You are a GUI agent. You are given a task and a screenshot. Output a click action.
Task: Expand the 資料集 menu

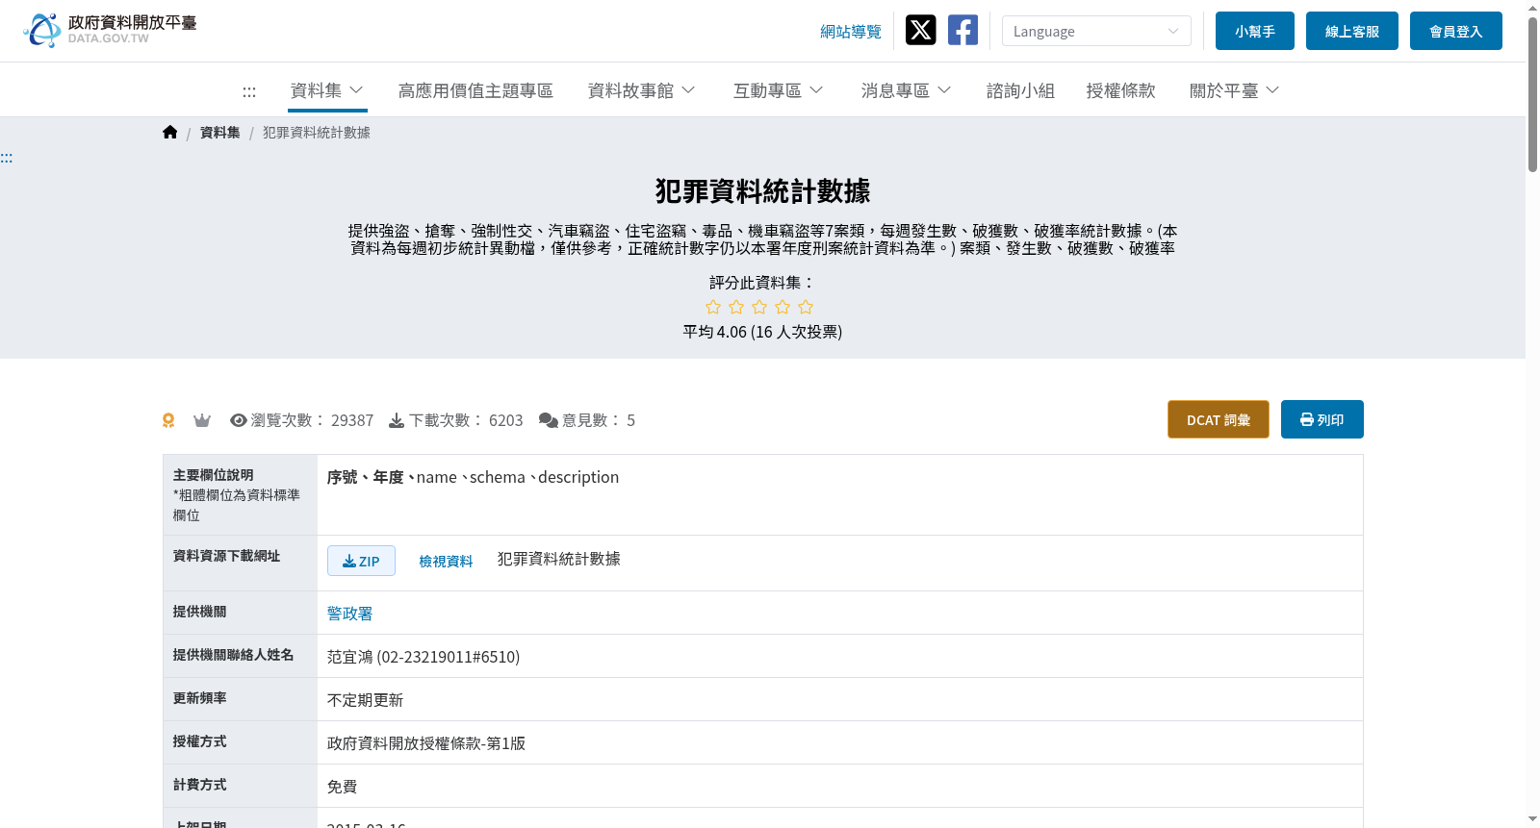pyautogui.click(x=327, y=90)
